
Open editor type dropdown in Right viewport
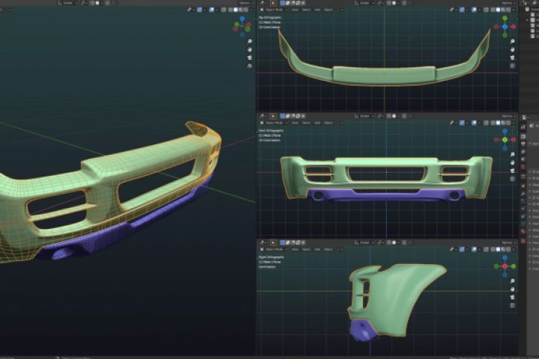263,242
